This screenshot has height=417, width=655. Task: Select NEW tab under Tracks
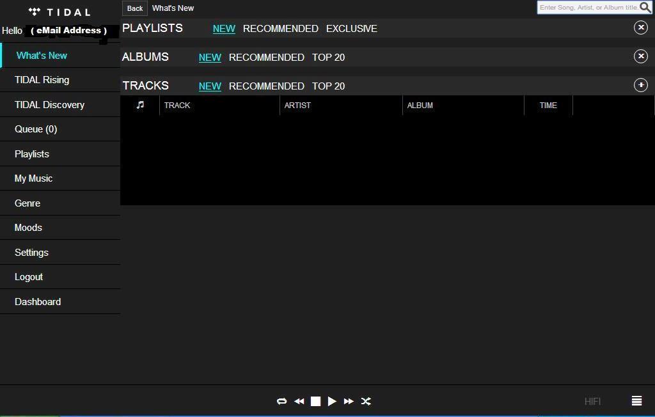(210, 86)
